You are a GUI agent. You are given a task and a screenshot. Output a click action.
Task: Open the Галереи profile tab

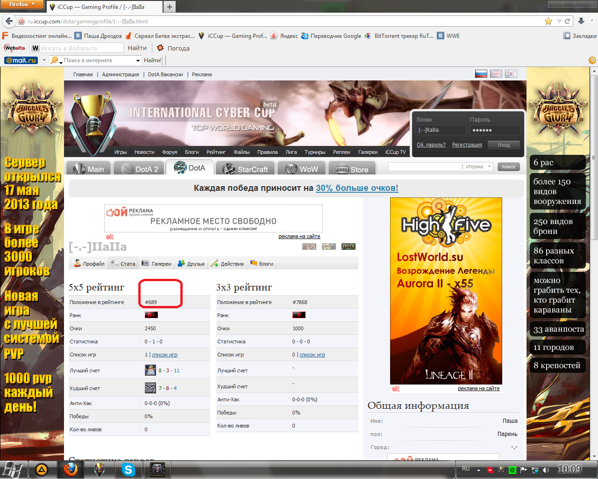pyautogui.click(x=157, y=264)
